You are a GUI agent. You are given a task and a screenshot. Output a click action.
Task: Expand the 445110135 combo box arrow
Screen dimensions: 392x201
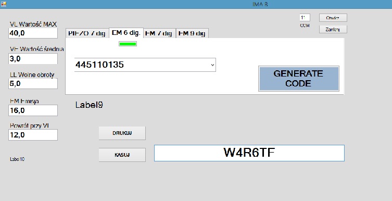click(x=212, y=65)
